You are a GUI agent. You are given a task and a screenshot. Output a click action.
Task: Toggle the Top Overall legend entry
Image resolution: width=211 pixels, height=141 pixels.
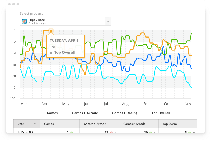(158, 113)
